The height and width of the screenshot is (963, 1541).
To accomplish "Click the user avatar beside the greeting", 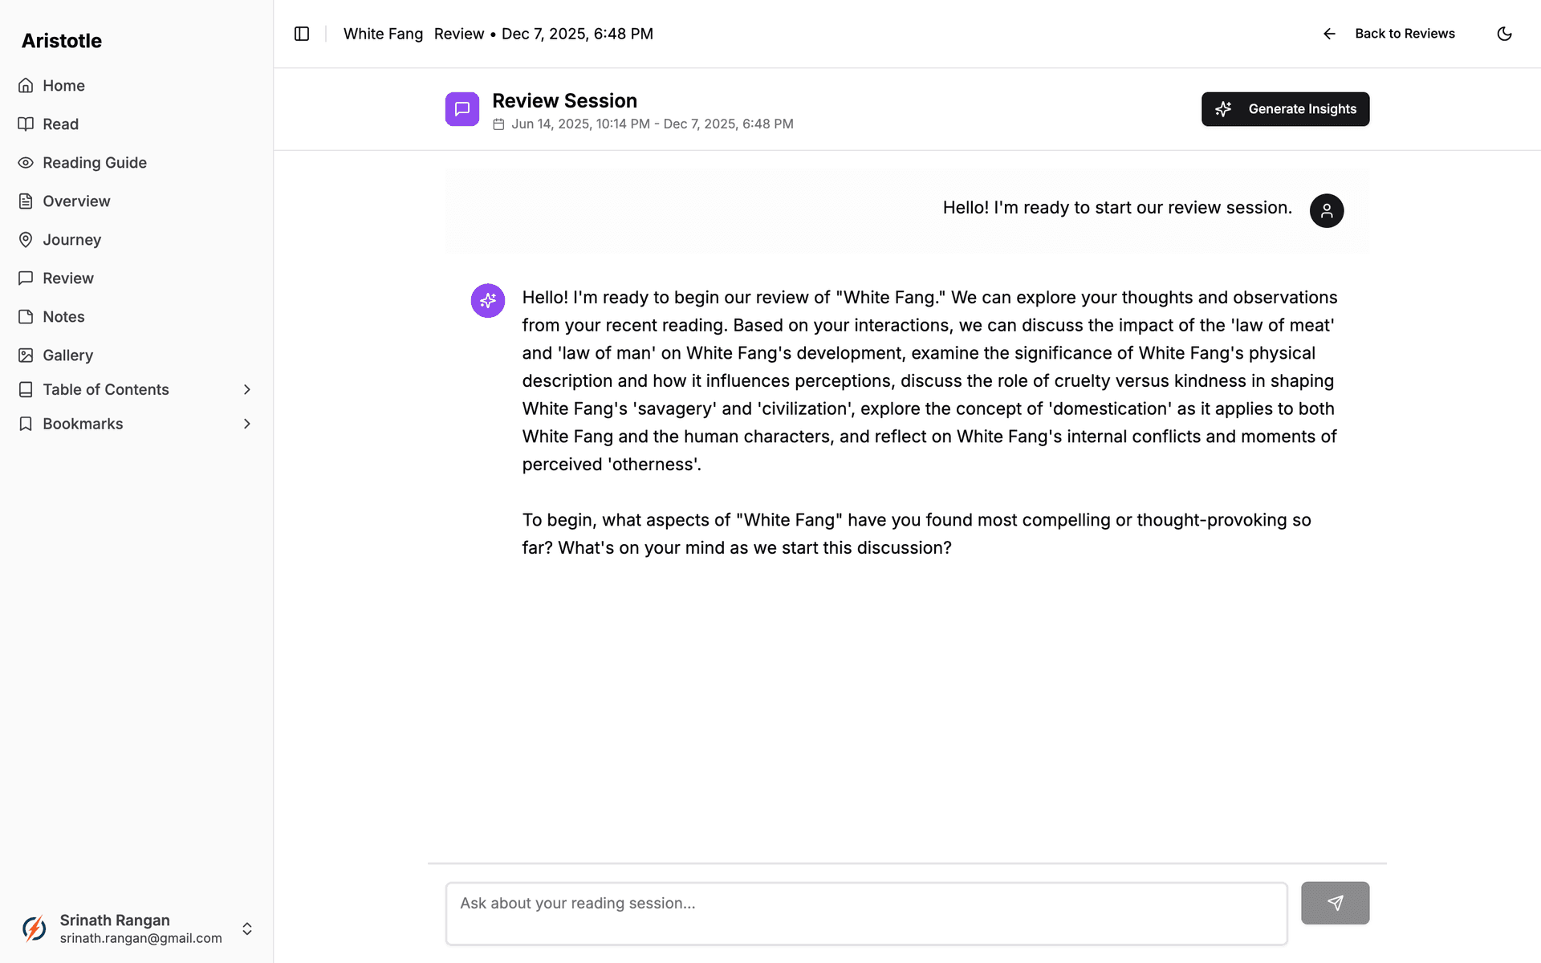I will [1327, 211].
